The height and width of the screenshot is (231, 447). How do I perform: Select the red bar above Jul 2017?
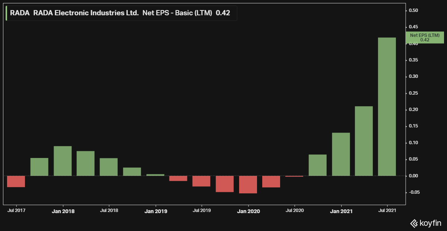coord(16,181)
